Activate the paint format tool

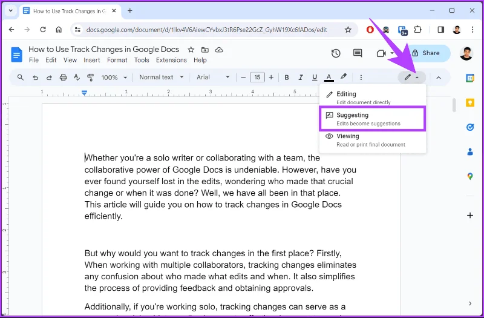pyautogui.click(x=90, y=78)
